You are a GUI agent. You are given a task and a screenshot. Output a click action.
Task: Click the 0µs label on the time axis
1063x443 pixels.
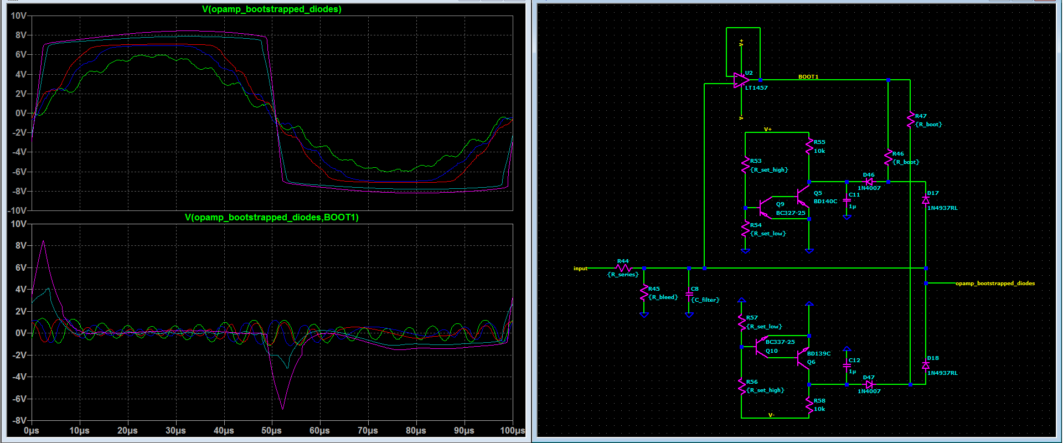pos(32,431)
